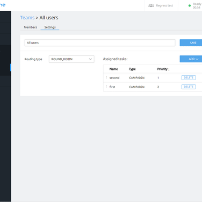Screen dimensions: 202x202
Task: Click the 'Regress test' label in header
Action: click(x=164, y=5)
